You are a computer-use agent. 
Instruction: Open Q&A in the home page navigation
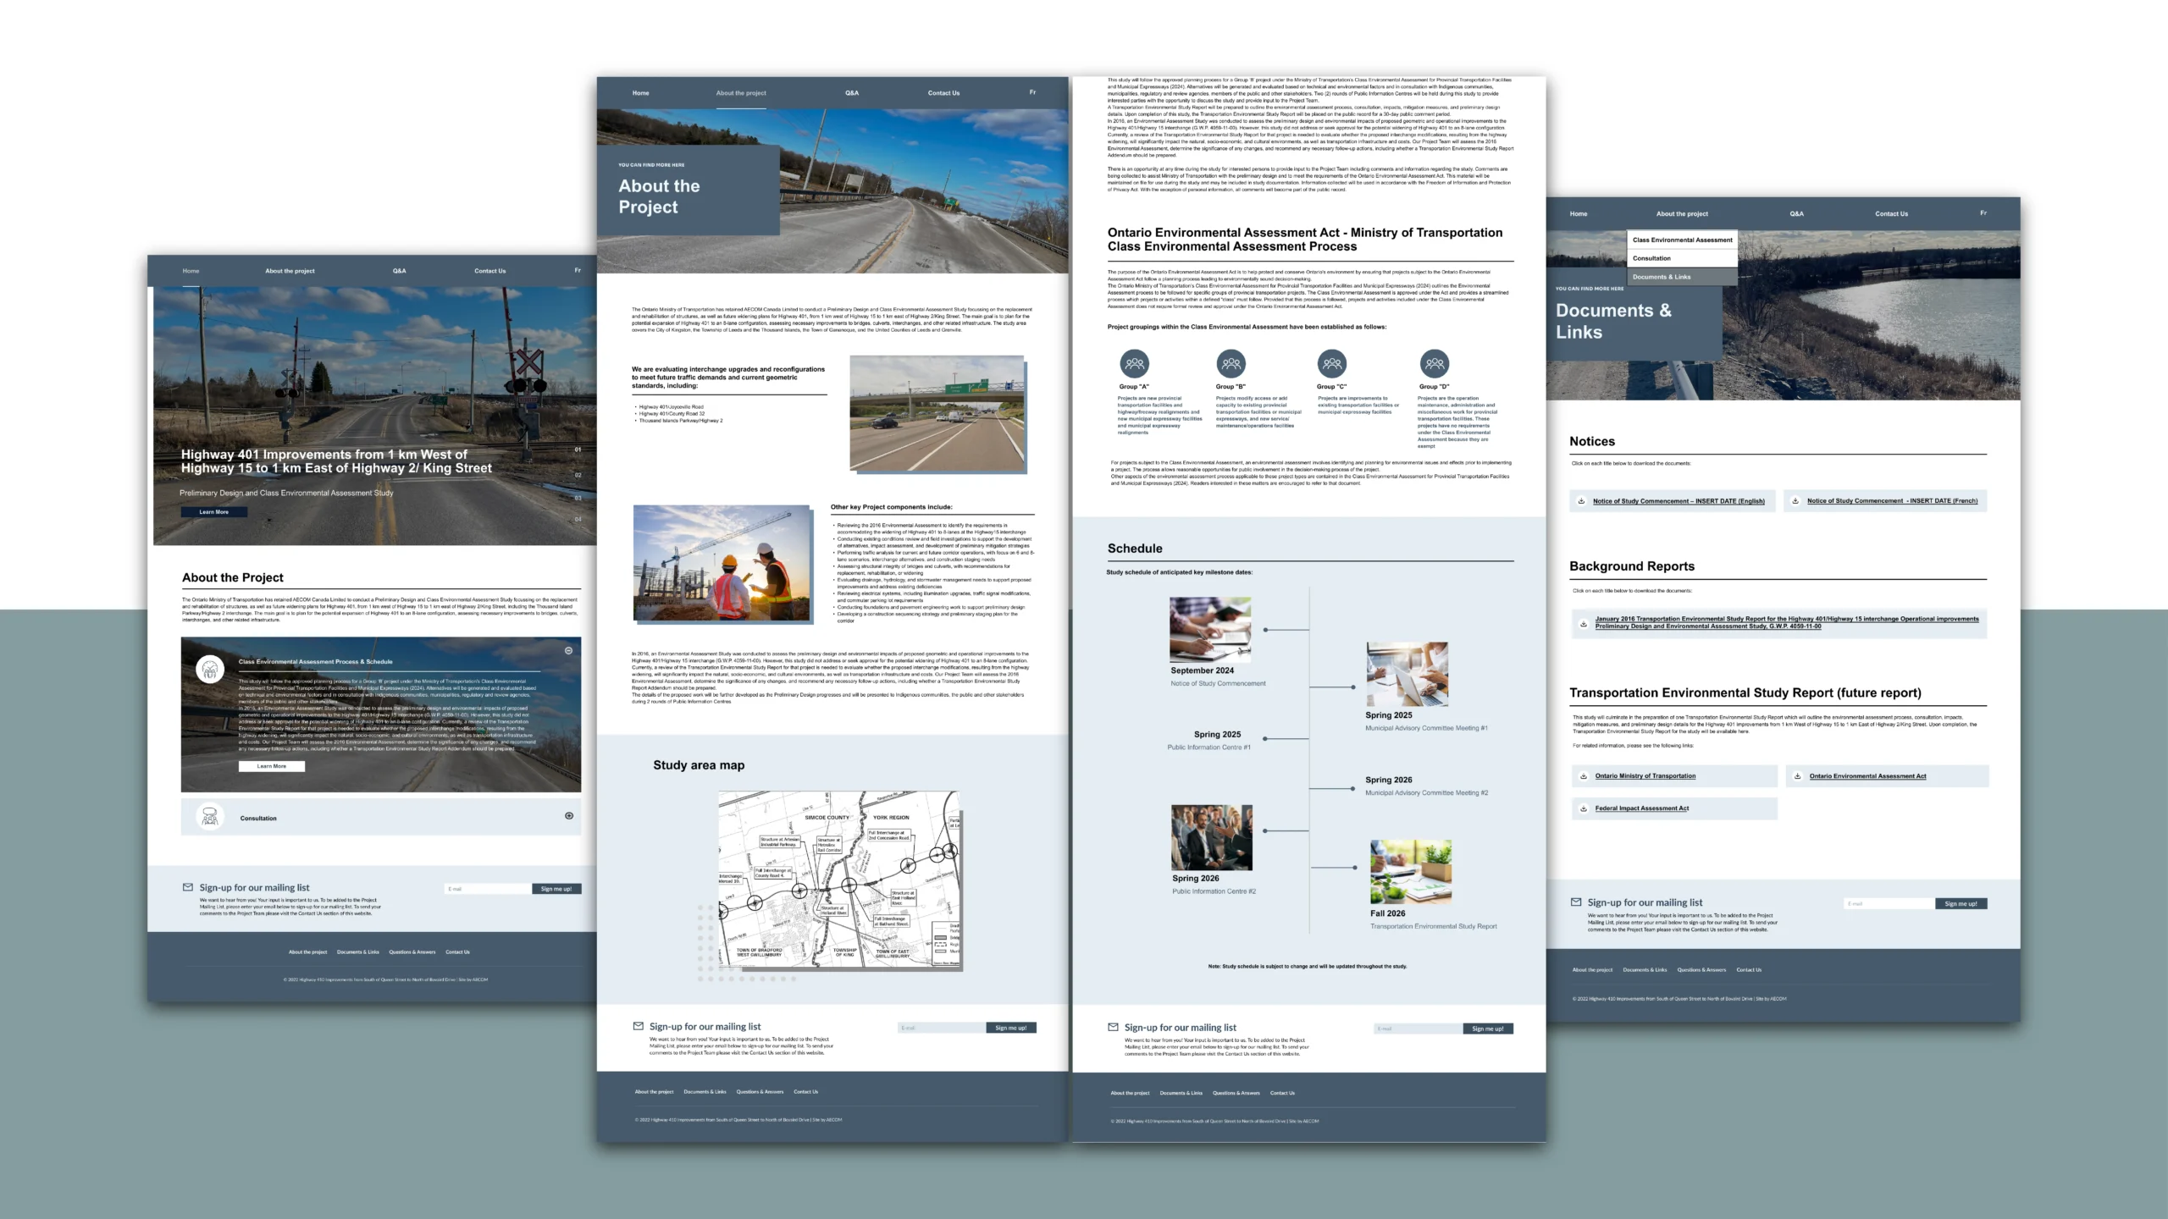[399, 271]
